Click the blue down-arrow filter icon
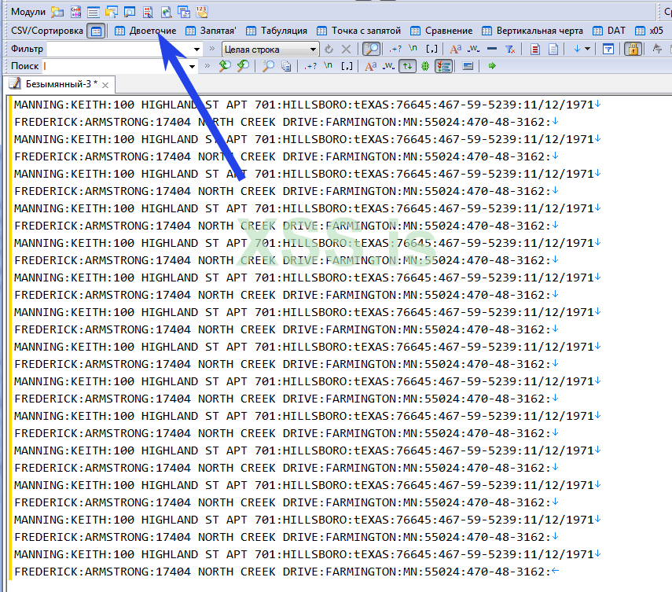Viewport: 672px width, 592px height. coord(577,50)
